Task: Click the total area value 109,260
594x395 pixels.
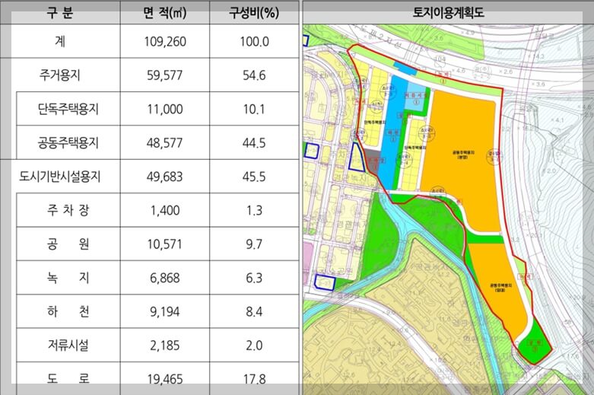Action: 165,42
